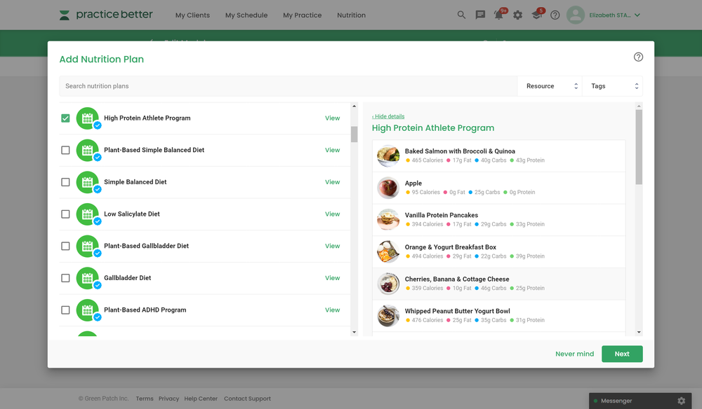Check the Simple Balanced Diet plan
702x409 pixels.
point(65,181)
